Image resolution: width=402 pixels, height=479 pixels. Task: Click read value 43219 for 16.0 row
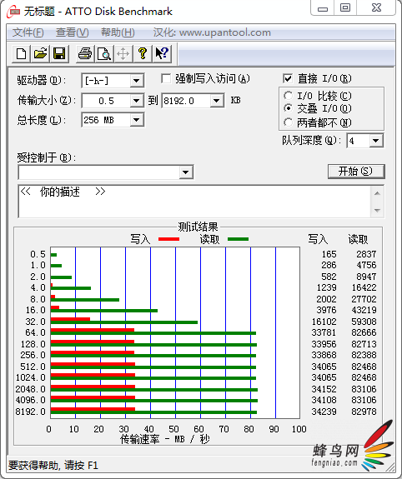point(364,310)
